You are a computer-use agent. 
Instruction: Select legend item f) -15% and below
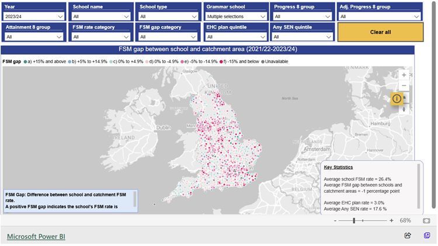(x=239, y=61)
